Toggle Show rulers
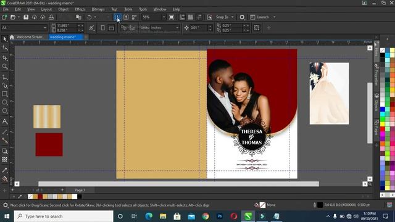Viewport: 395px width, 222px height. click(x=182, y=17)
